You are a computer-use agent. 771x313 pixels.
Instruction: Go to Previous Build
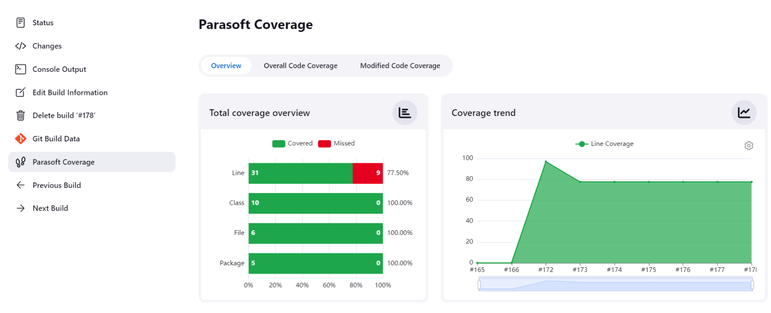click(57, 185)
